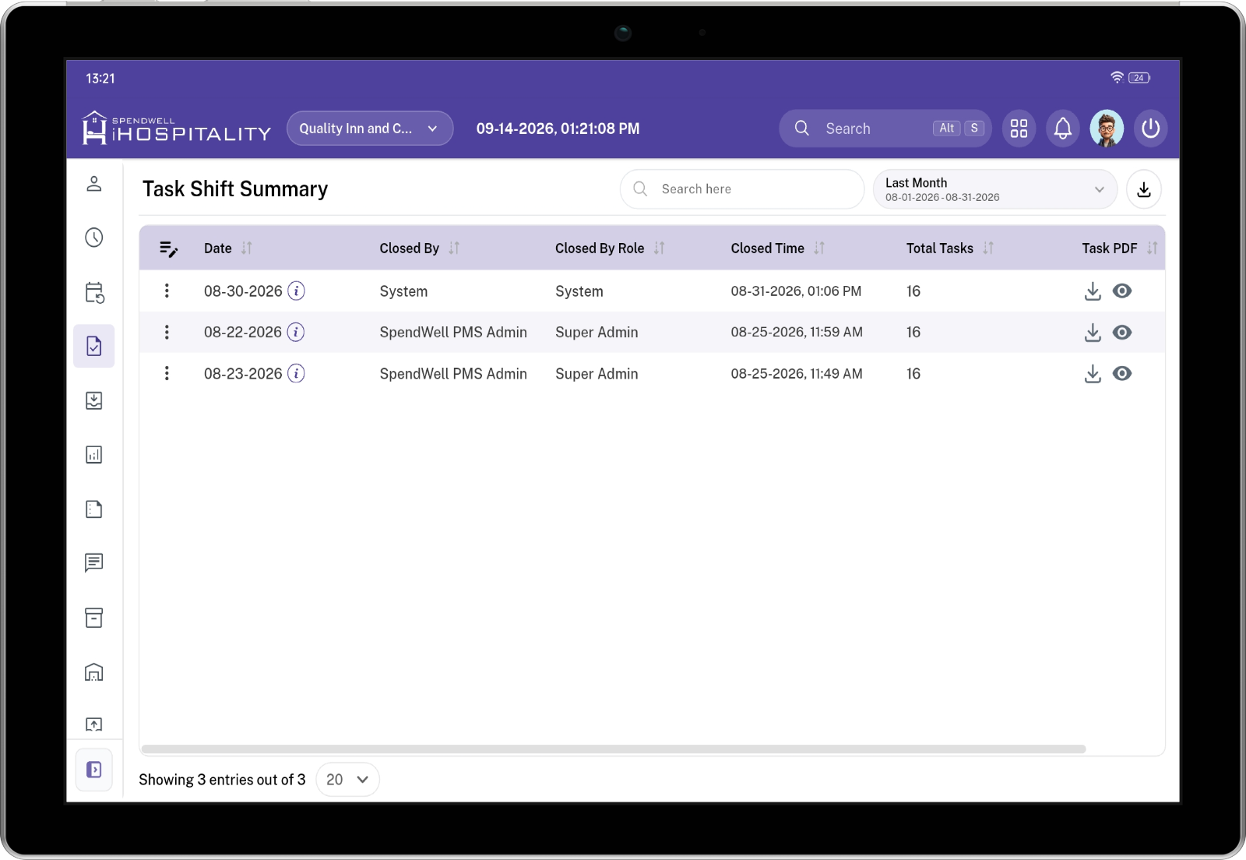Download the PDF for 08-30-2026 row
Image resolution: width=1246 pixels, height=860 pixels.
click(1093, 291)
